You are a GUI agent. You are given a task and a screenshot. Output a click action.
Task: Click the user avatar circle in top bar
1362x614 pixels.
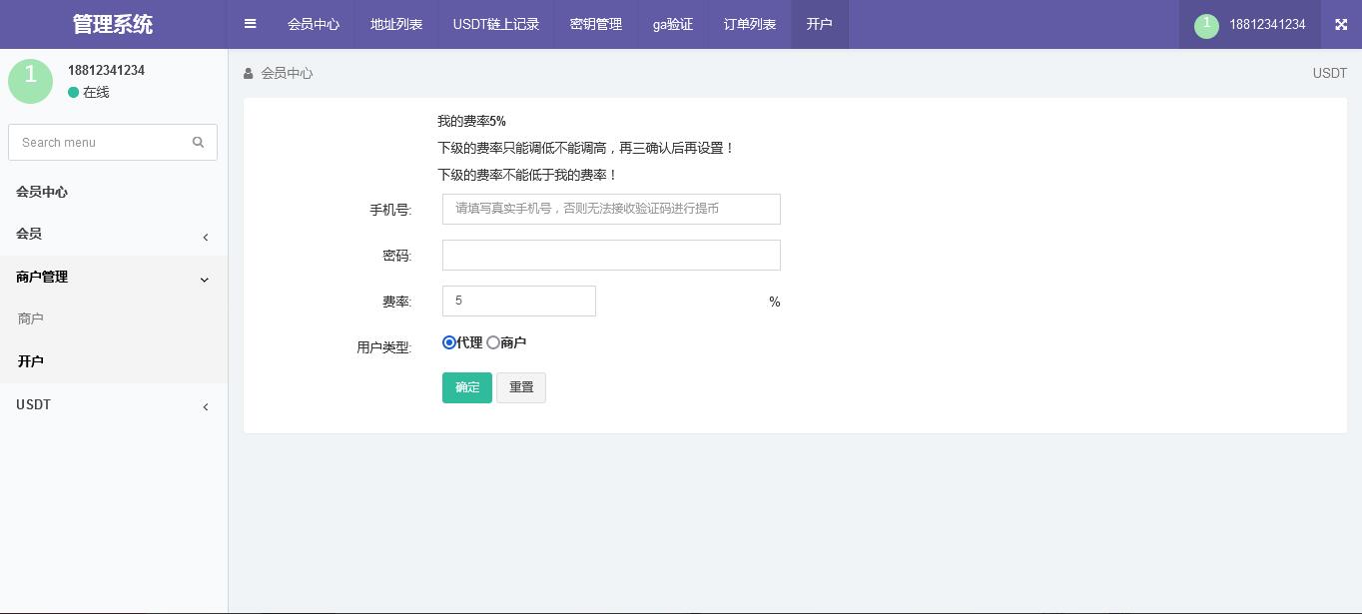pos(1206,25)
